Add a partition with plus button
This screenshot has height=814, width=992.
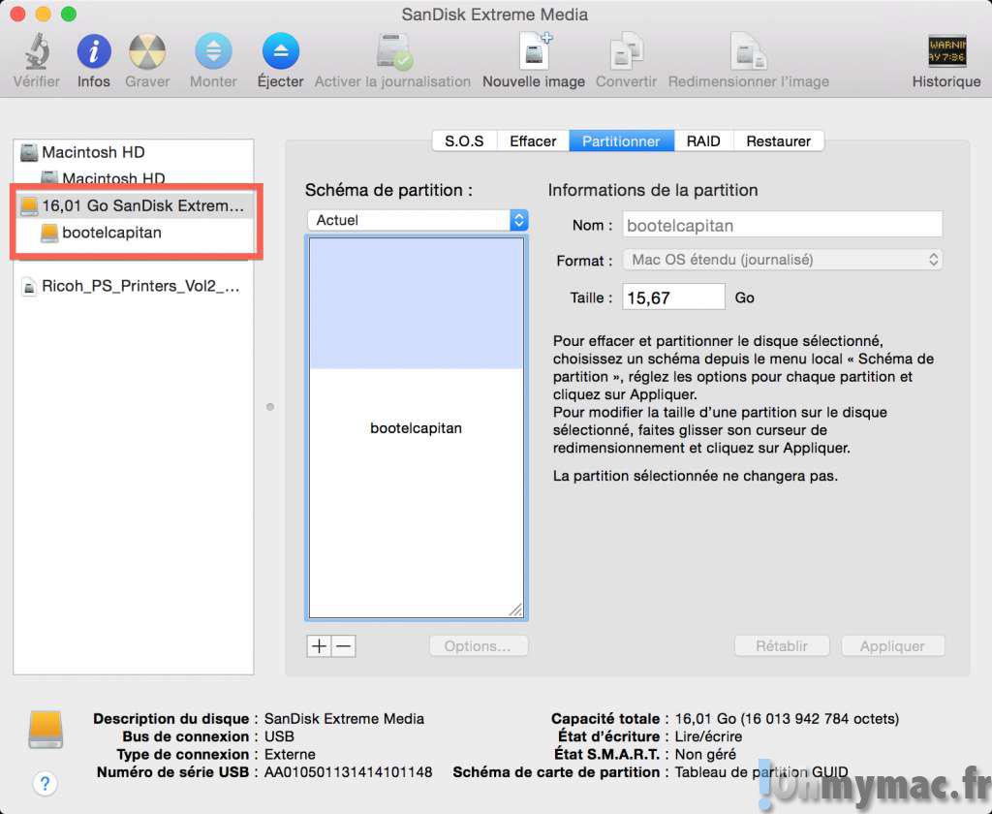click(x=319, y=646)
